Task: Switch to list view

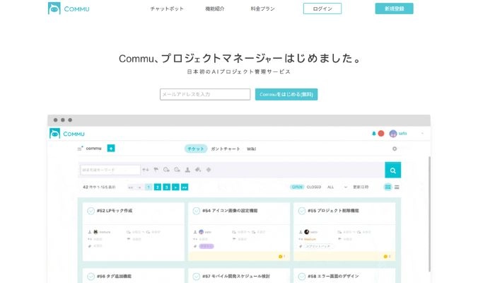Action: click(397, 187)
